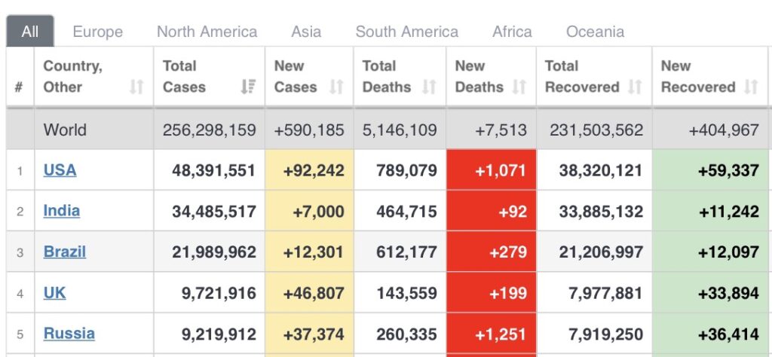Click the # rank column header
Viewport: 772px width, 357px height.
(x=19, y=87)
